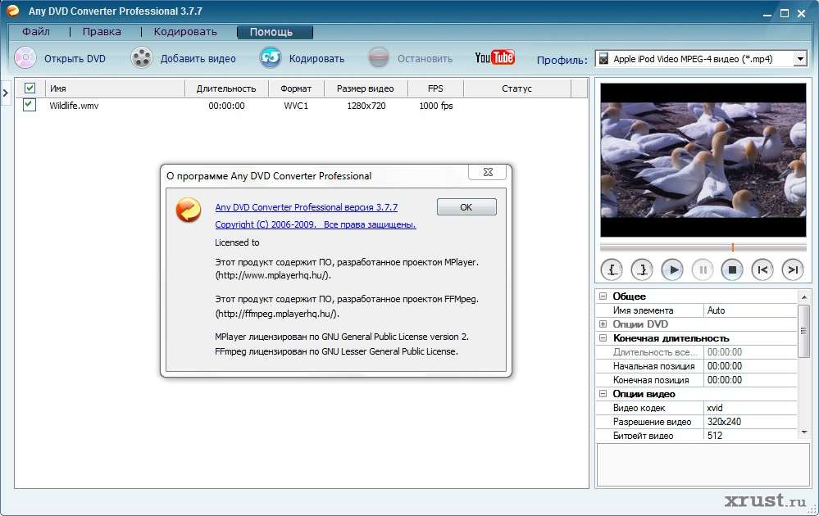Open the Кодировать menu

[x=185, y=32]
